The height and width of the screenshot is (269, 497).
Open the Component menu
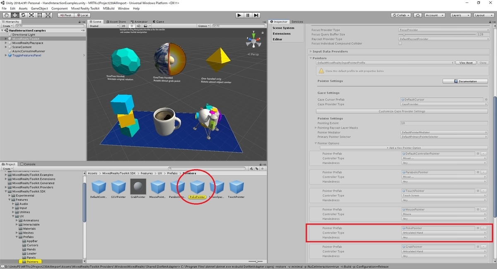click(60, 8)
